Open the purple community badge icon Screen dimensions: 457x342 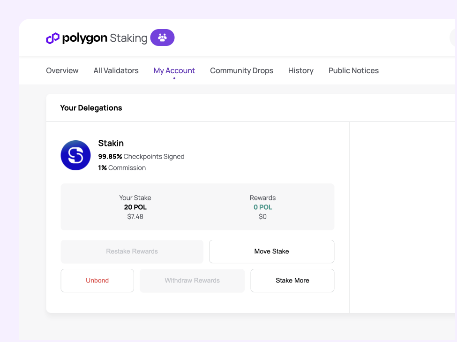tap(162, 38)
